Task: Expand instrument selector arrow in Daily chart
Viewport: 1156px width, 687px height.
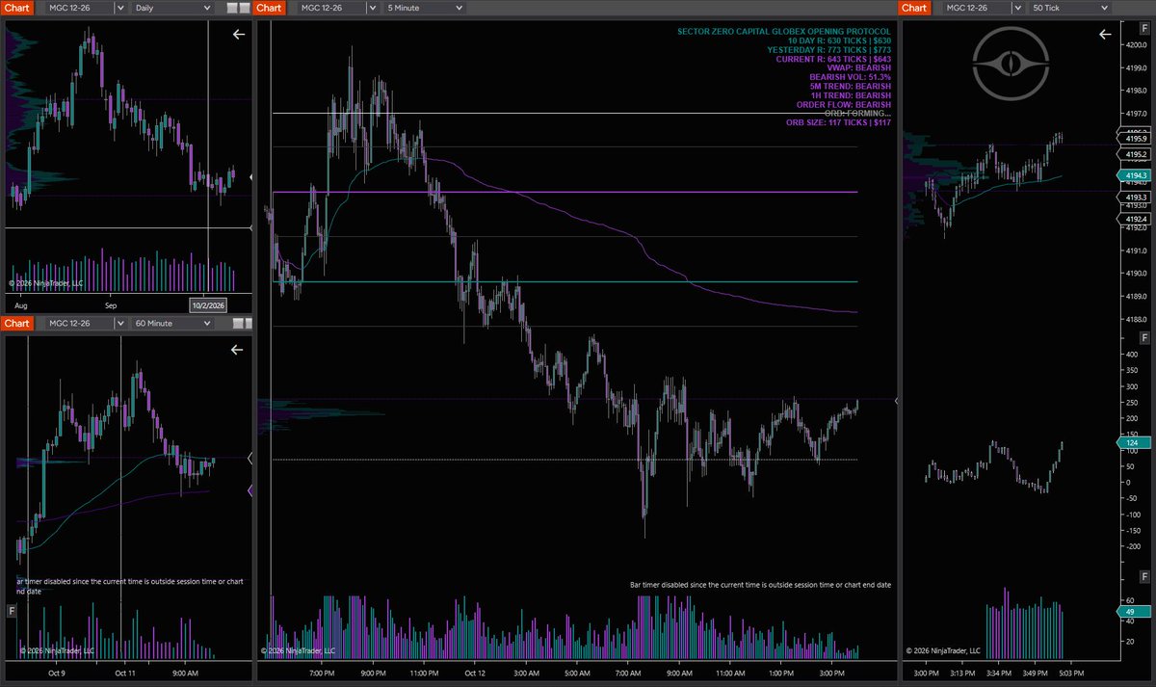Action: (x=120, y=8)
